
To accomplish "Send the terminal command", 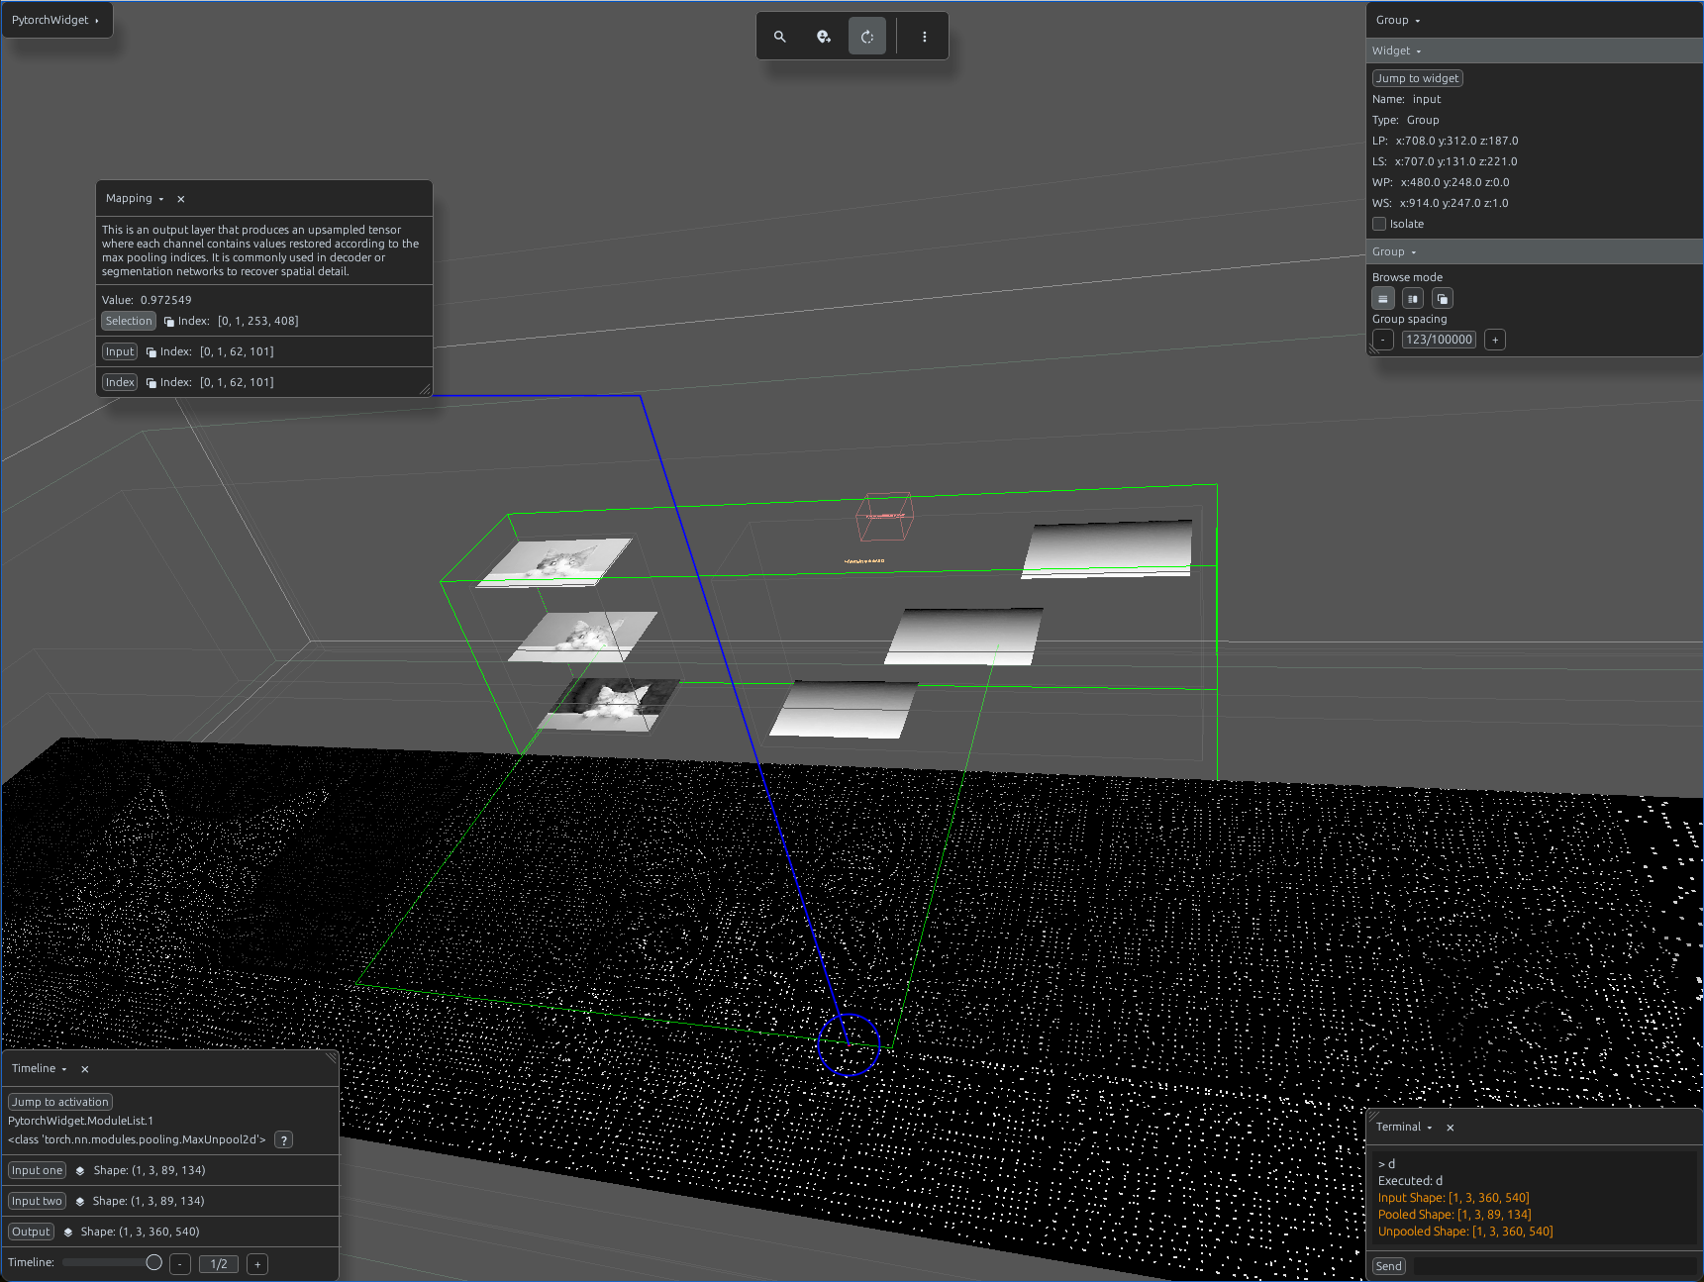I will [x=1389, y=1267].
